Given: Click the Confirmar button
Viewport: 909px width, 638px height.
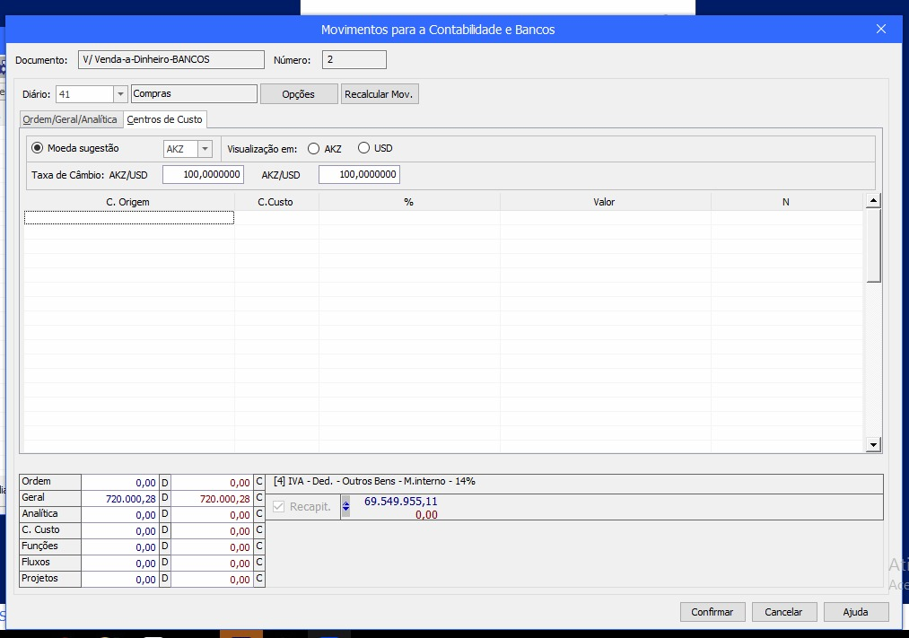Looking at the screenshot, I should point(712,612).
